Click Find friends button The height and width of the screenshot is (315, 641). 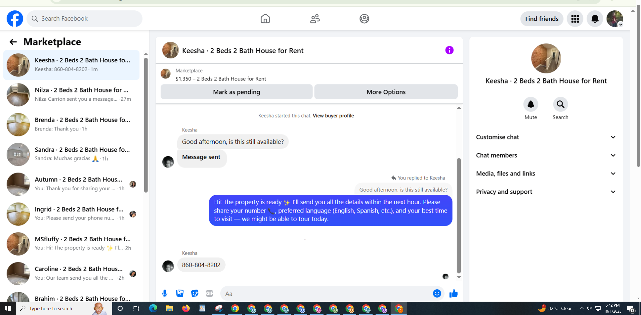tap(542, 19)
